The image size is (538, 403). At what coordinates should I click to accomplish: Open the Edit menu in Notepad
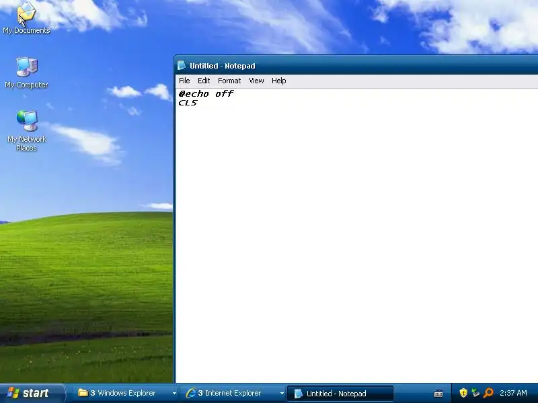[x=204, y=81]
